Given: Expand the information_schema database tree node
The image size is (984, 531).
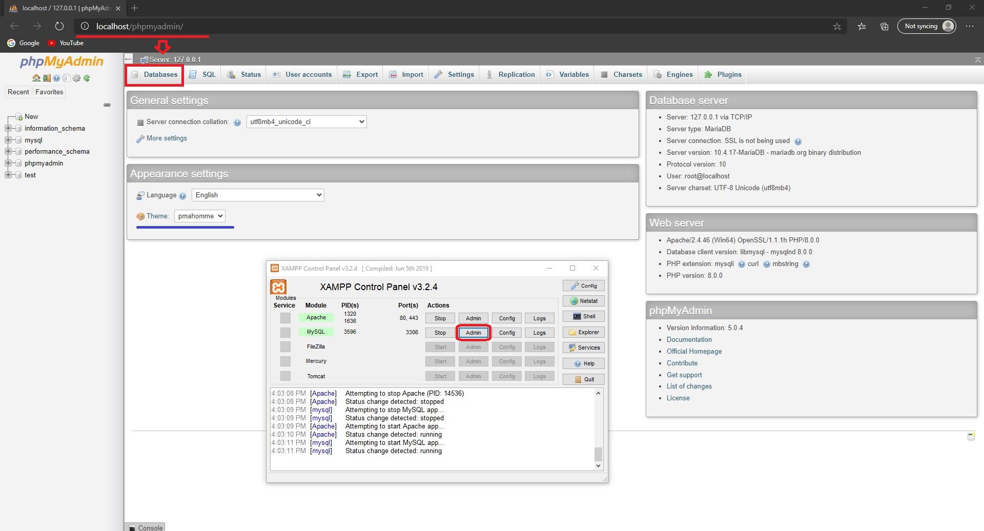Looking at the screenshot, I should click(8, 128).
